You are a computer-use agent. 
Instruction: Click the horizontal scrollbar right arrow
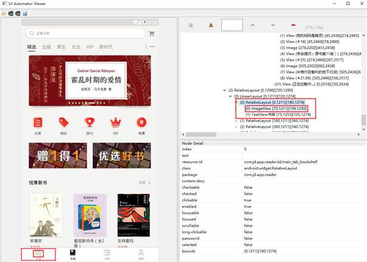tap(358, 134)
